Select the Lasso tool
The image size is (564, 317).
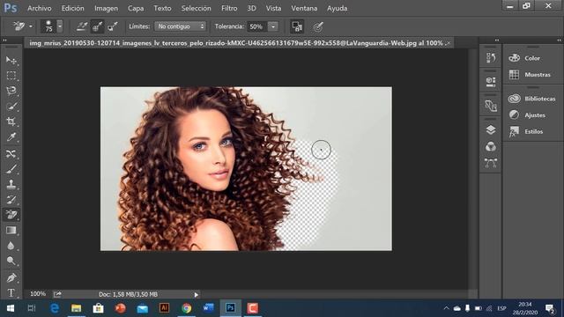click(11, 91)
